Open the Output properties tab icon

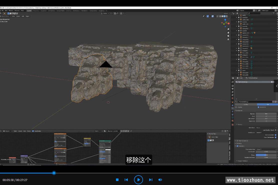point(232,89)
